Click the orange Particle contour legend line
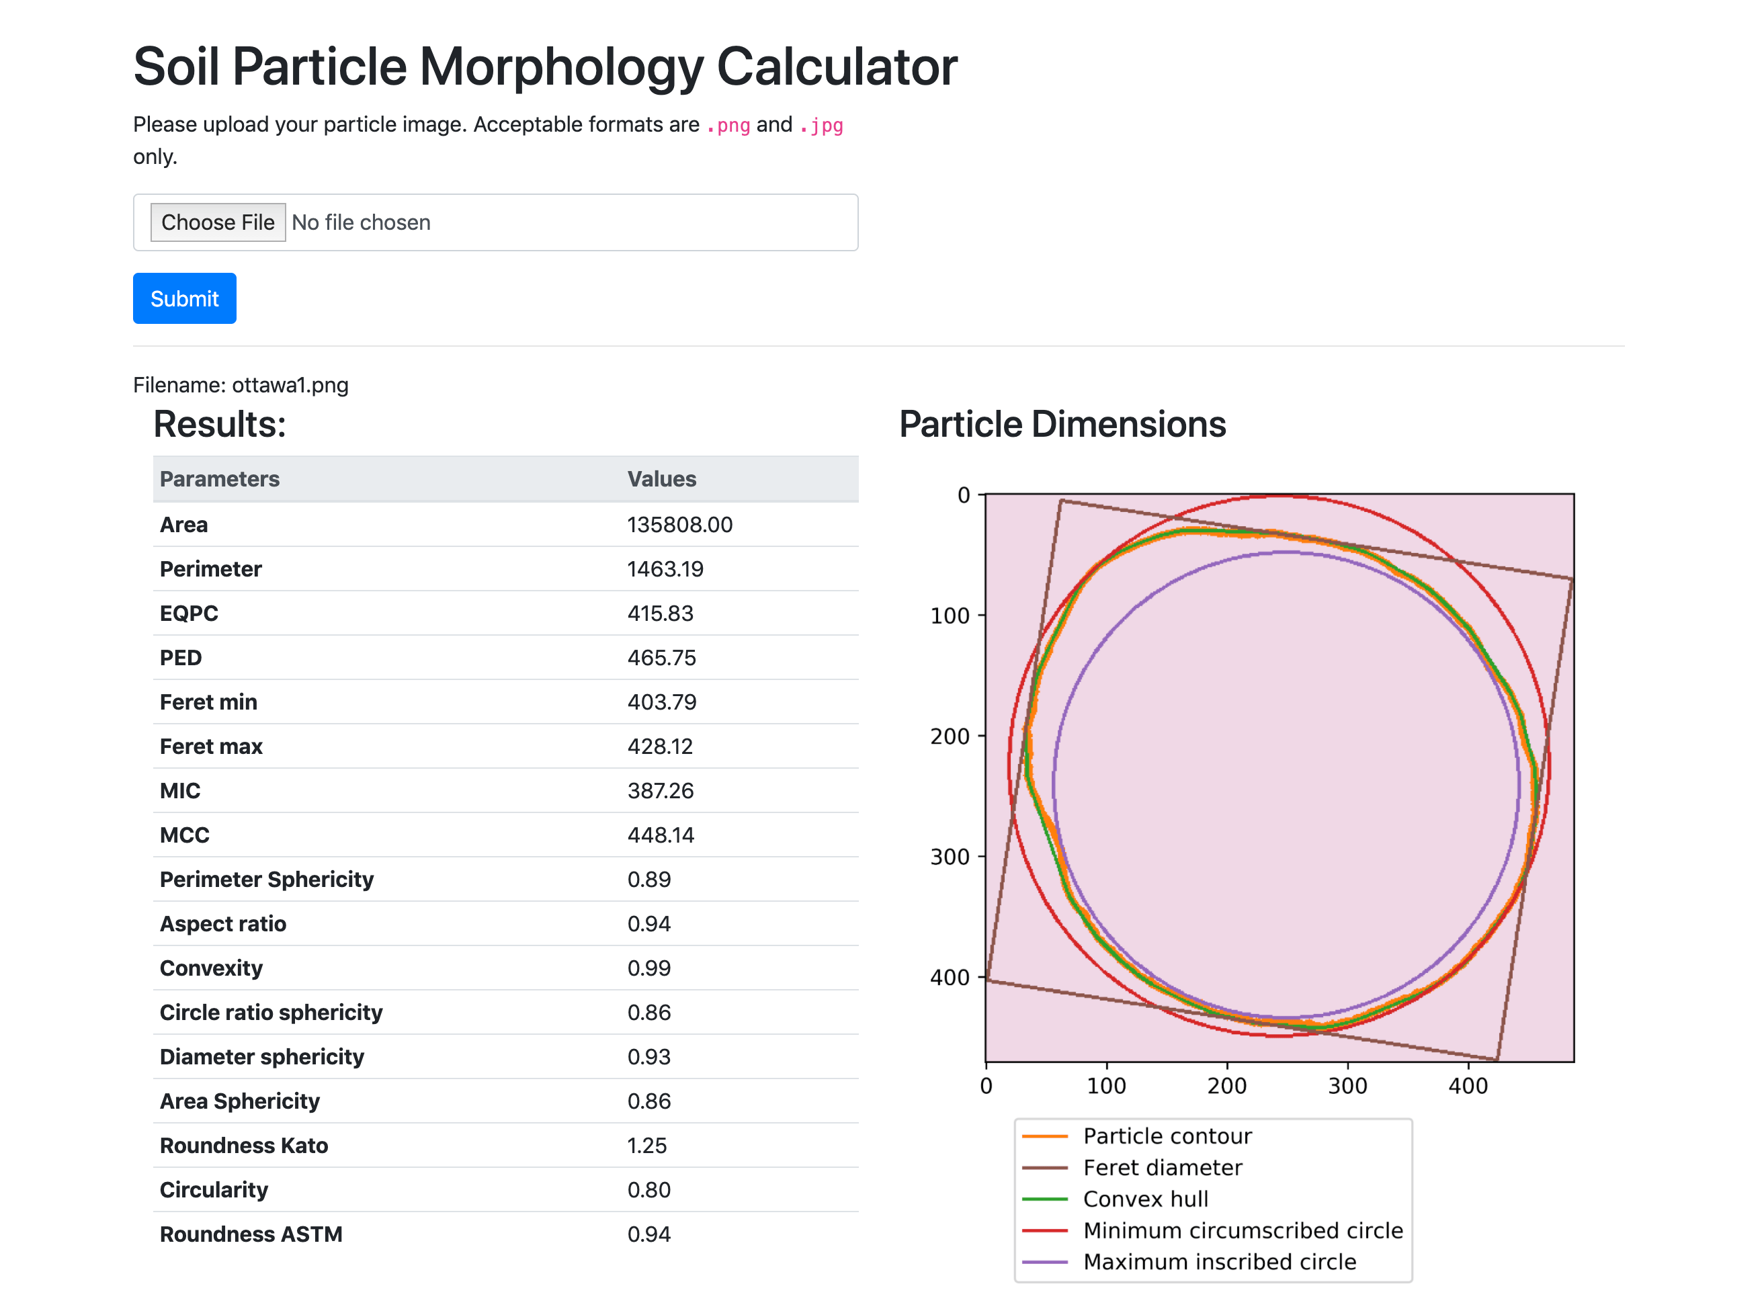Image resolution: width=1758 pixels, height=1313 pixels. 1044,1136
